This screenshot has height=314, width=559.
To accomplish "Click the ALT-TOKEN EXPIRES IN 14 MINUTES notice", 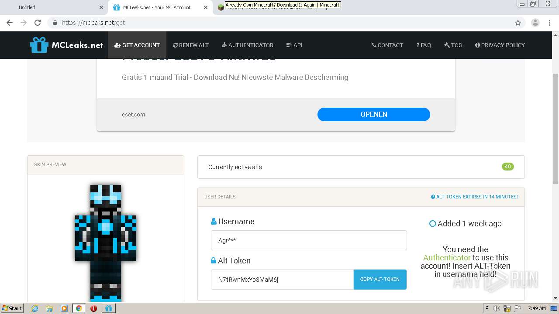I will point(474,197).
